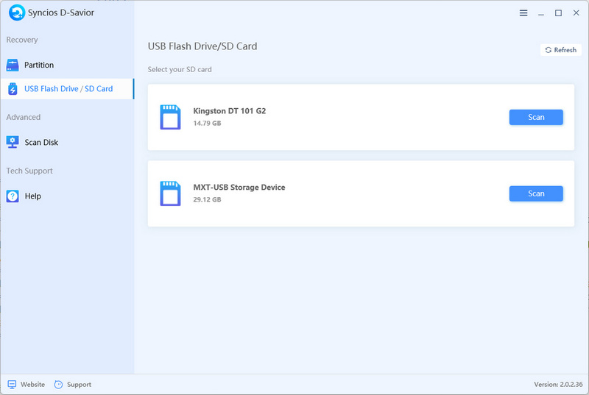Click the Syncios D-Savior logo icon
This screenshot has height=395, width=589.
point(16,13)
